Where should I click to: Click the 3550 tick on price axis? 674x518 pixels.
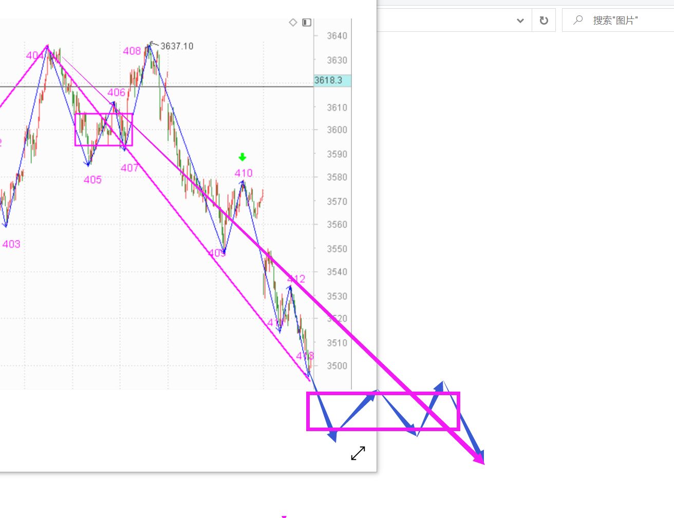[337, 249]
